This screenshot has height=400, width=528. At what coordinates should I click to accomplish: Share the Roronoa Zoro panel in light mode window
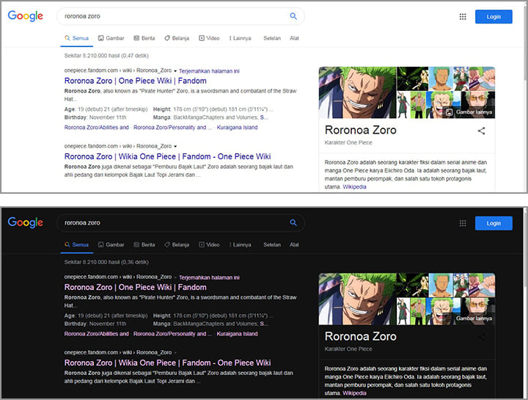(x=482, y=131)
